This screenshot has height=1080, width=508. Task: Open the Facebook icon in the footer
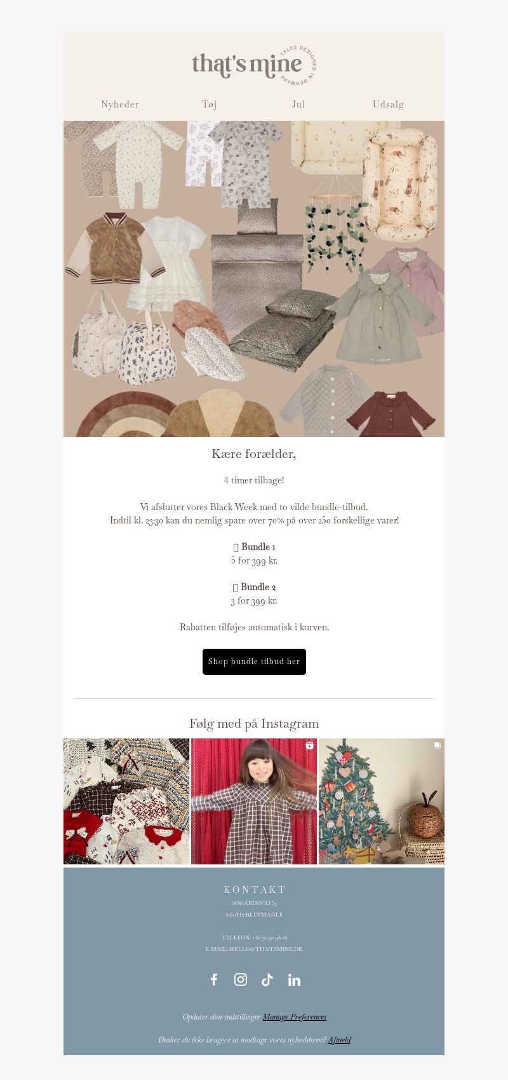click(214, 980)
